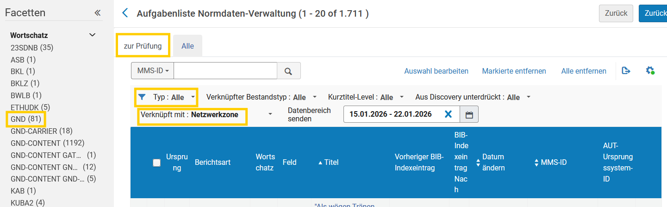The width and height of the screenshot is (667, 207).
Task: Click the back arrow beside Aufgabenliste title
Action: pos(125,13)
